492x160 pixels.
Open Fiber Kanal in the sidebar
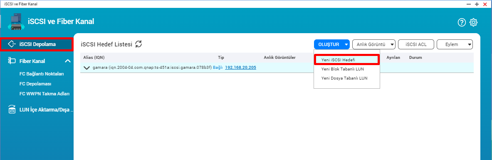click(32, 61)
